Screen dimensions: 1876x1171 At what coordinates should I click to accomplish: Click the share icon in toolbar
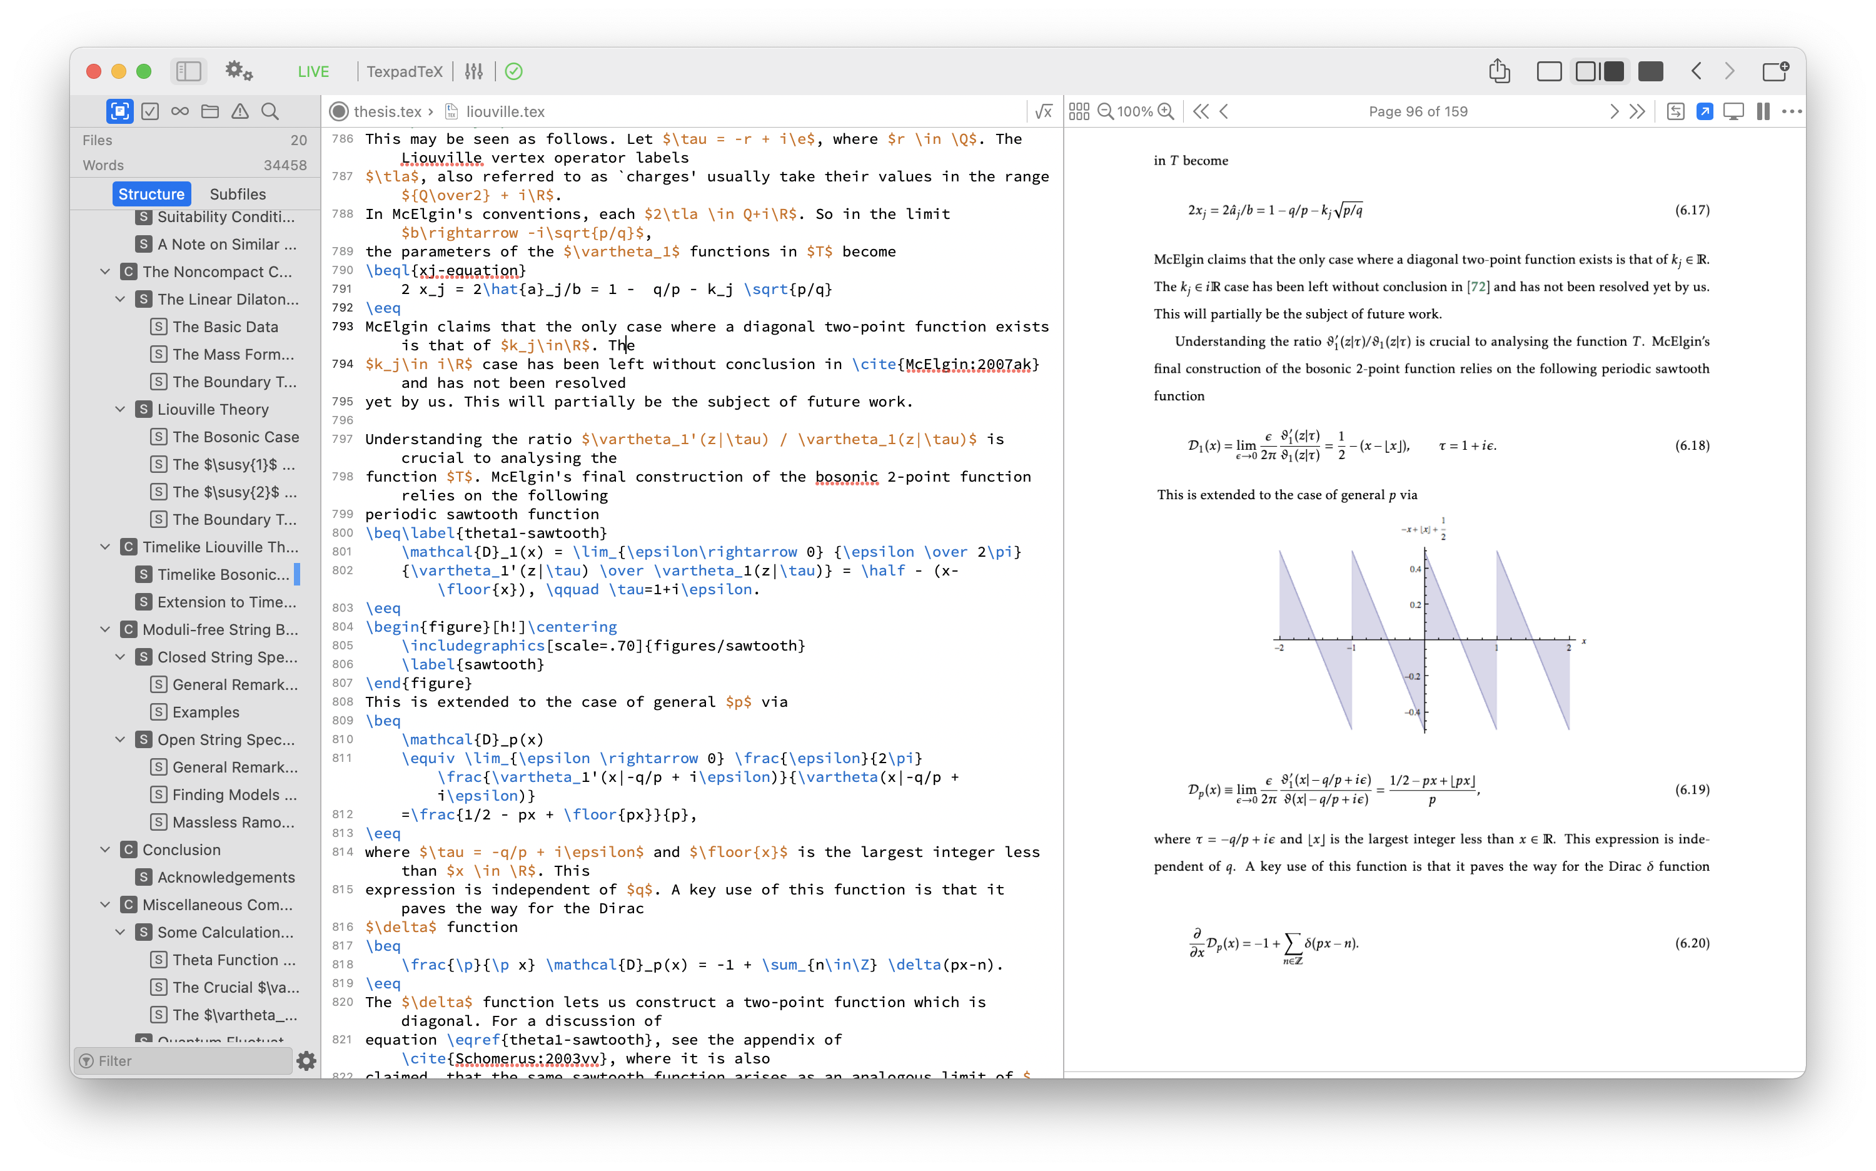pos(1499,71)
